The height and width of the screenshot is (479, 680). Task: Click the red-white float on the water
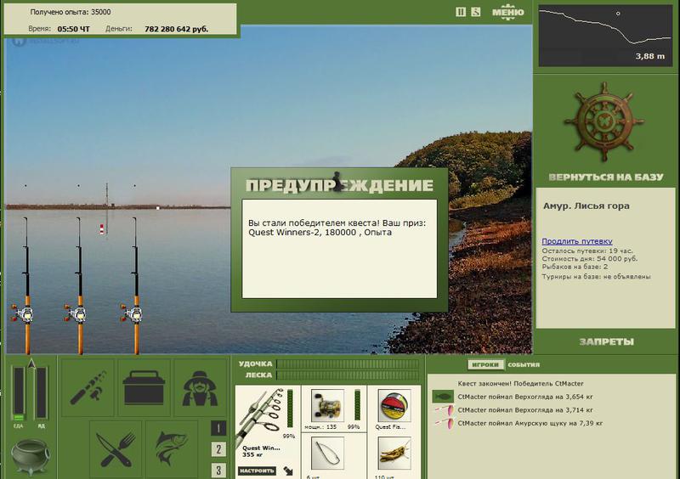click(102, 229)
